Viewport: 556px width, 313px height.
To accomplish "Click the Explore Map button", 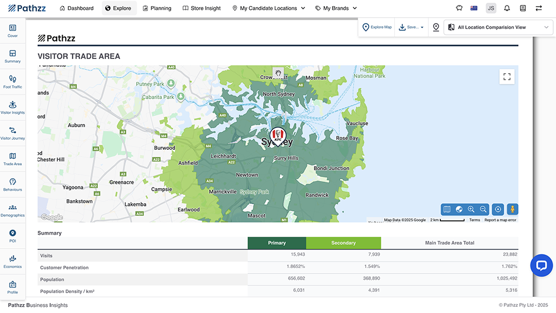I will coord(377,27).
